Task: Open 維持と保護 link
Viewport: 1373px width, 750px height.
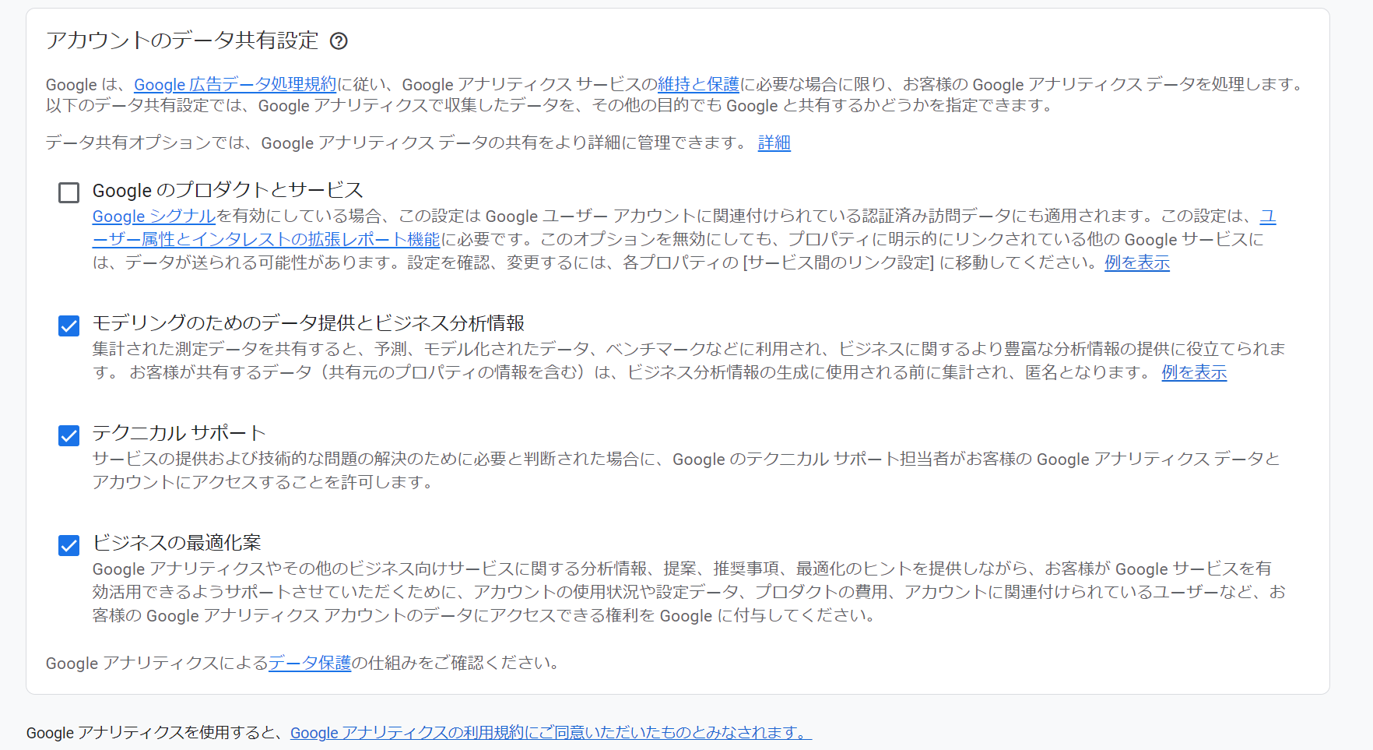Action: coord(698,84)
